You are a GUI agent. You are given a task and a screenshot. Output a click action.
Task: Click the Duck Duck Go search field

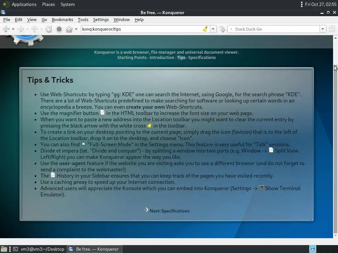[277, 29]
